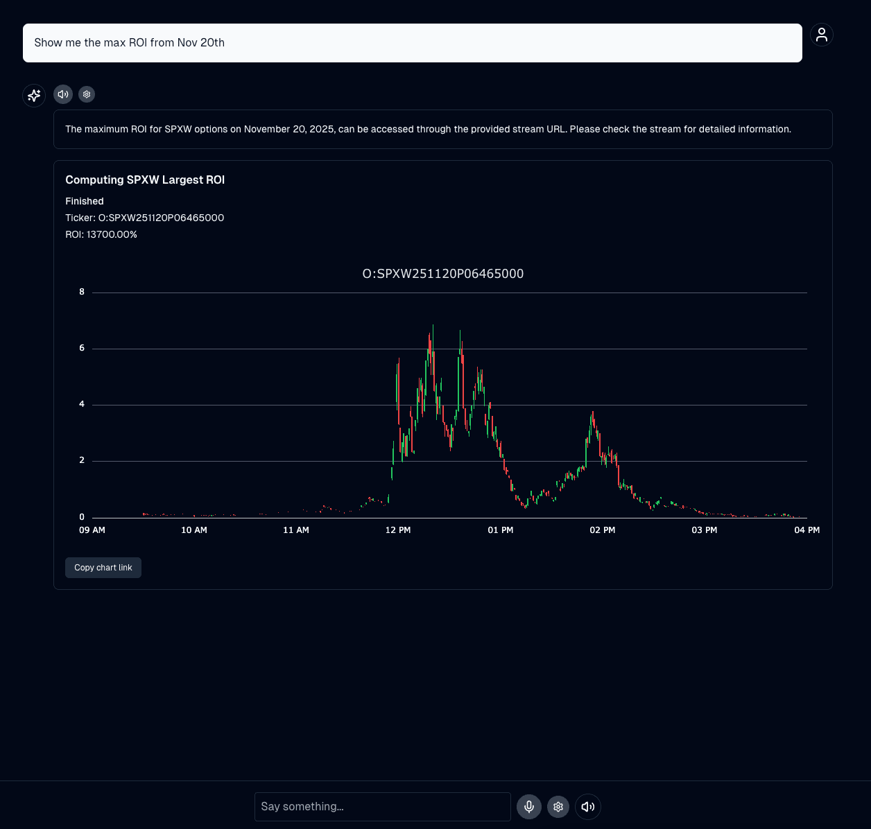Select the O:SPXW251120P06465000 chart title

[443, 274]
